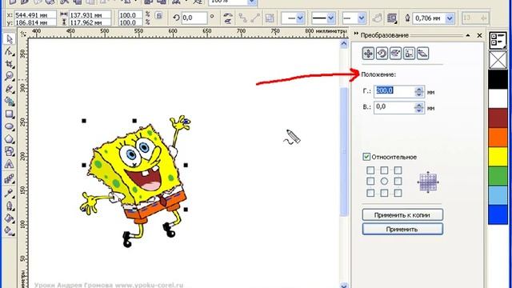Select the Interactive Fill tool
512x288 pixels.
click(9, 230)
